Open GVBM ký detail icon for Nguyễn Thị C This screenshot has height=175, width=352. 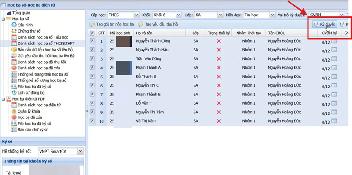coord(334,85)
